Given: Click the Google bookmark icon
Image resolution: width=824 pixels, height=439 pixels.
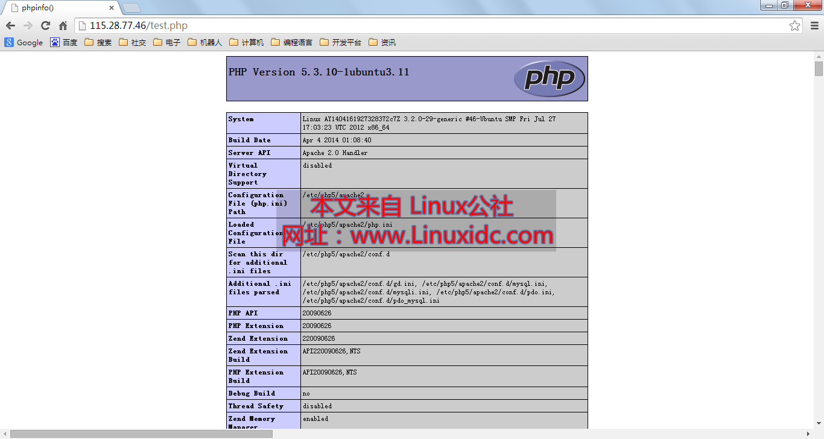Looking at the screenshot, I should tap(8, 42).
